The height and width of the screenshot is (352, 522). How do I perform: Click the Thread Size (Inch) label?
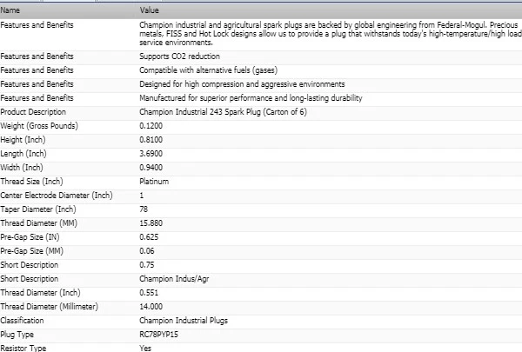[31, 182]
